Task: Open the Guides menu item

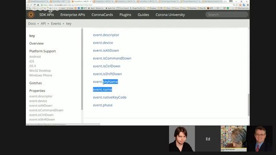Action: click(143, 15)
